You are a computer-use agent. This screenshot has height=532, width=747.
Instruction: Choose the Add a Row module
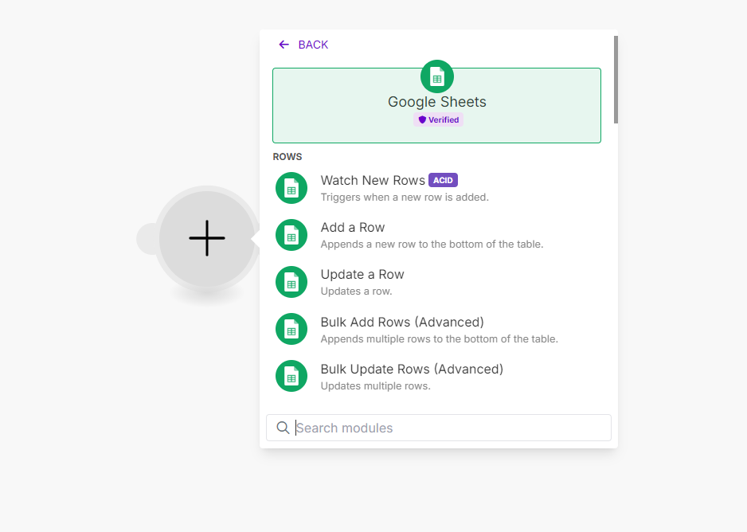[437, 235]
